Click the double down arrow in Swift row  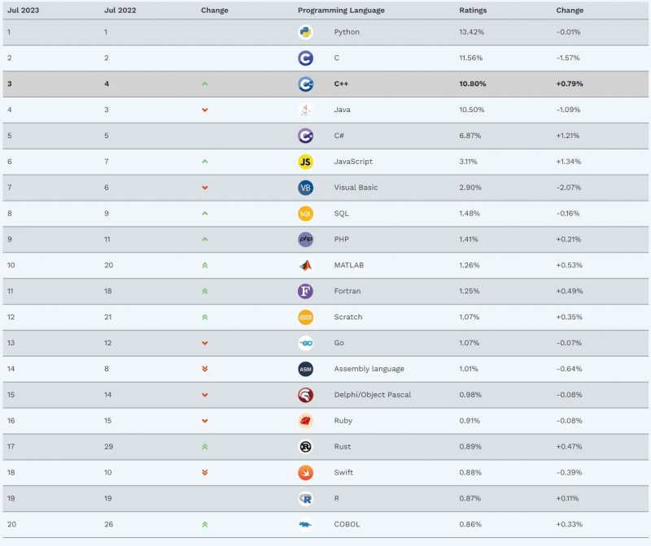[x=205, y=473]
